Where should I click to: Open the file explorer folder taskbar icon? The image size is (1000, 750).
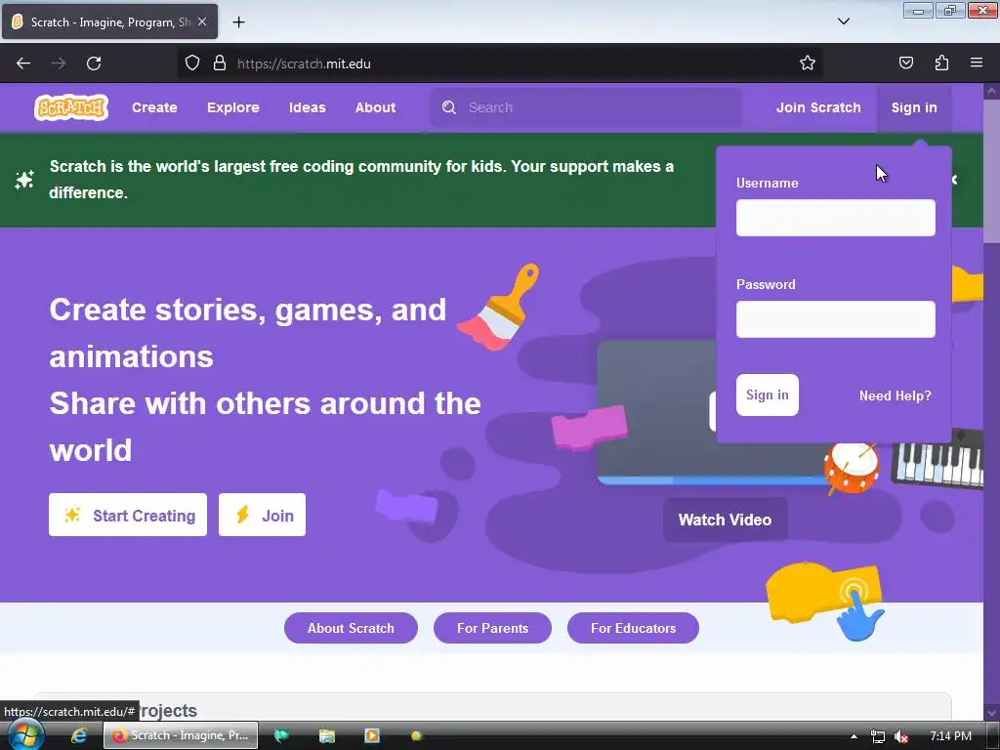tap(326, 736)
